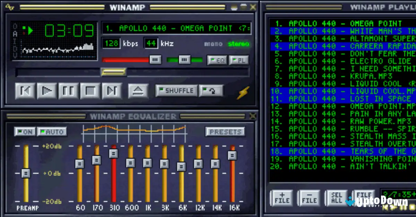Toggle the PL playlist button
Screen dimensions: 416x217
pyautogui.click(x=239, y=60)
